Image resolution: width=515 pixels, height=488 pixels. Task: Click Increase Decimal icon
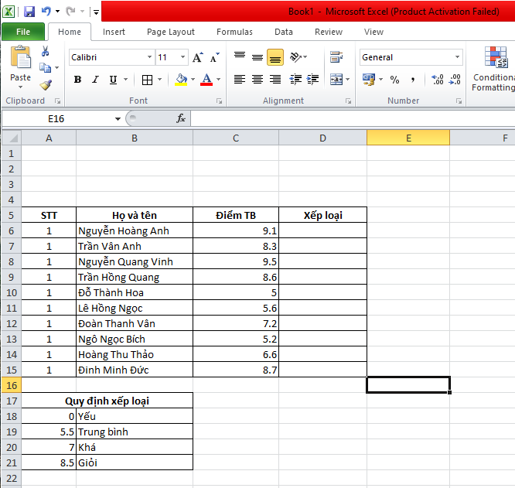tap(438, 80)
